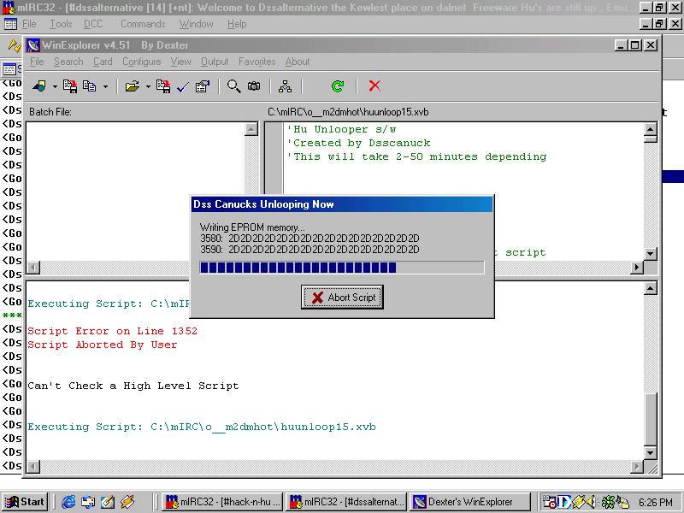Viewport: 684px width, 513px height.
Task: Click the blue checkmark check-script icon
Action: (183, 87)
